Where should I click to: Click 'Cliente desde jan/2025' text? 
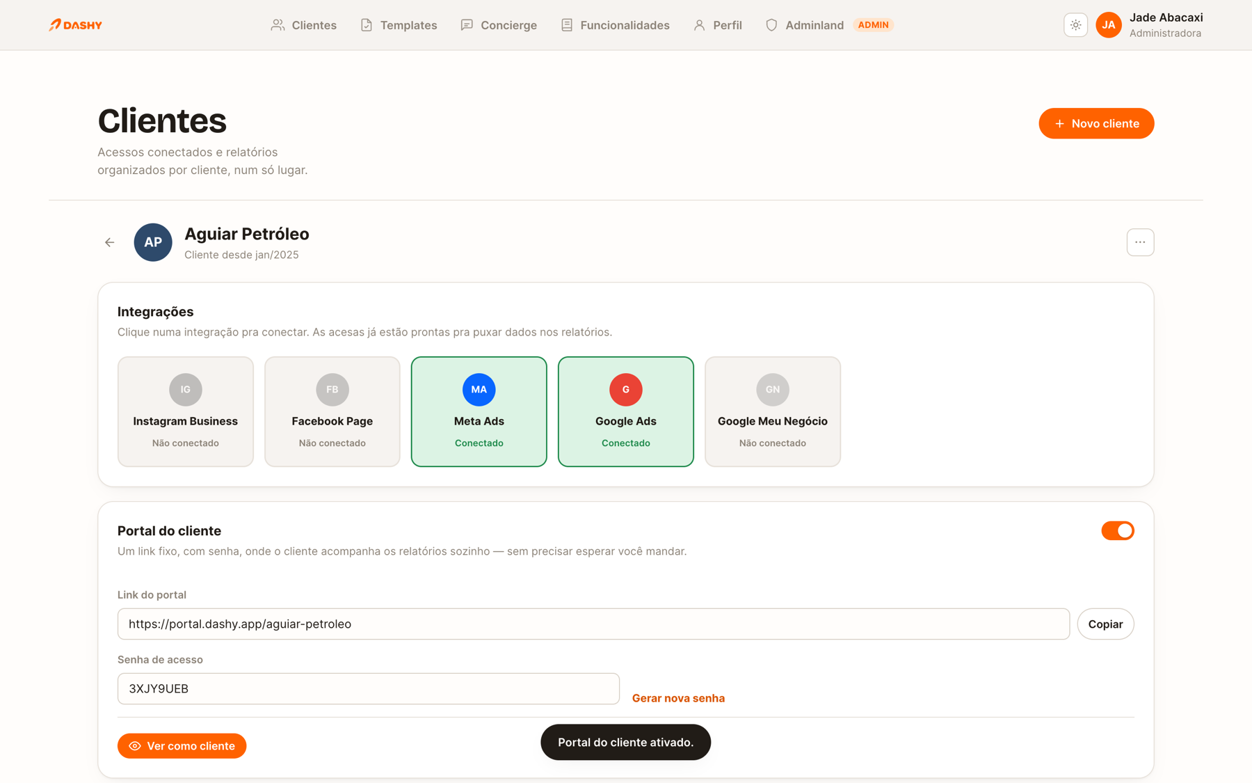(241, 255)
